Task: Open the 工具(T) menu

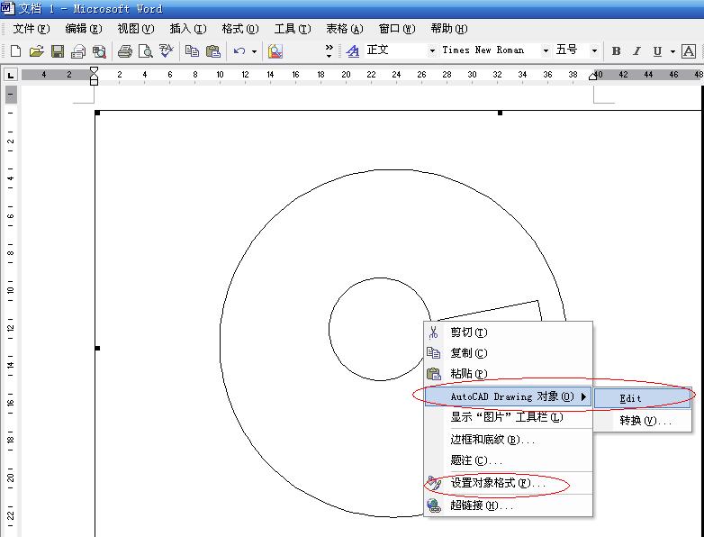Action: (293, 29)
